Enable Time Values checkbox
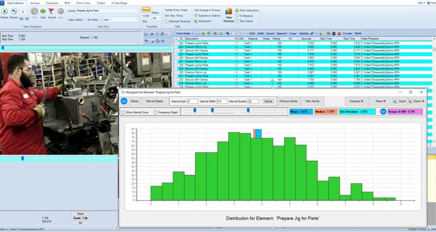The width and height of the screenshot is (436, 232). click(237, 21)
